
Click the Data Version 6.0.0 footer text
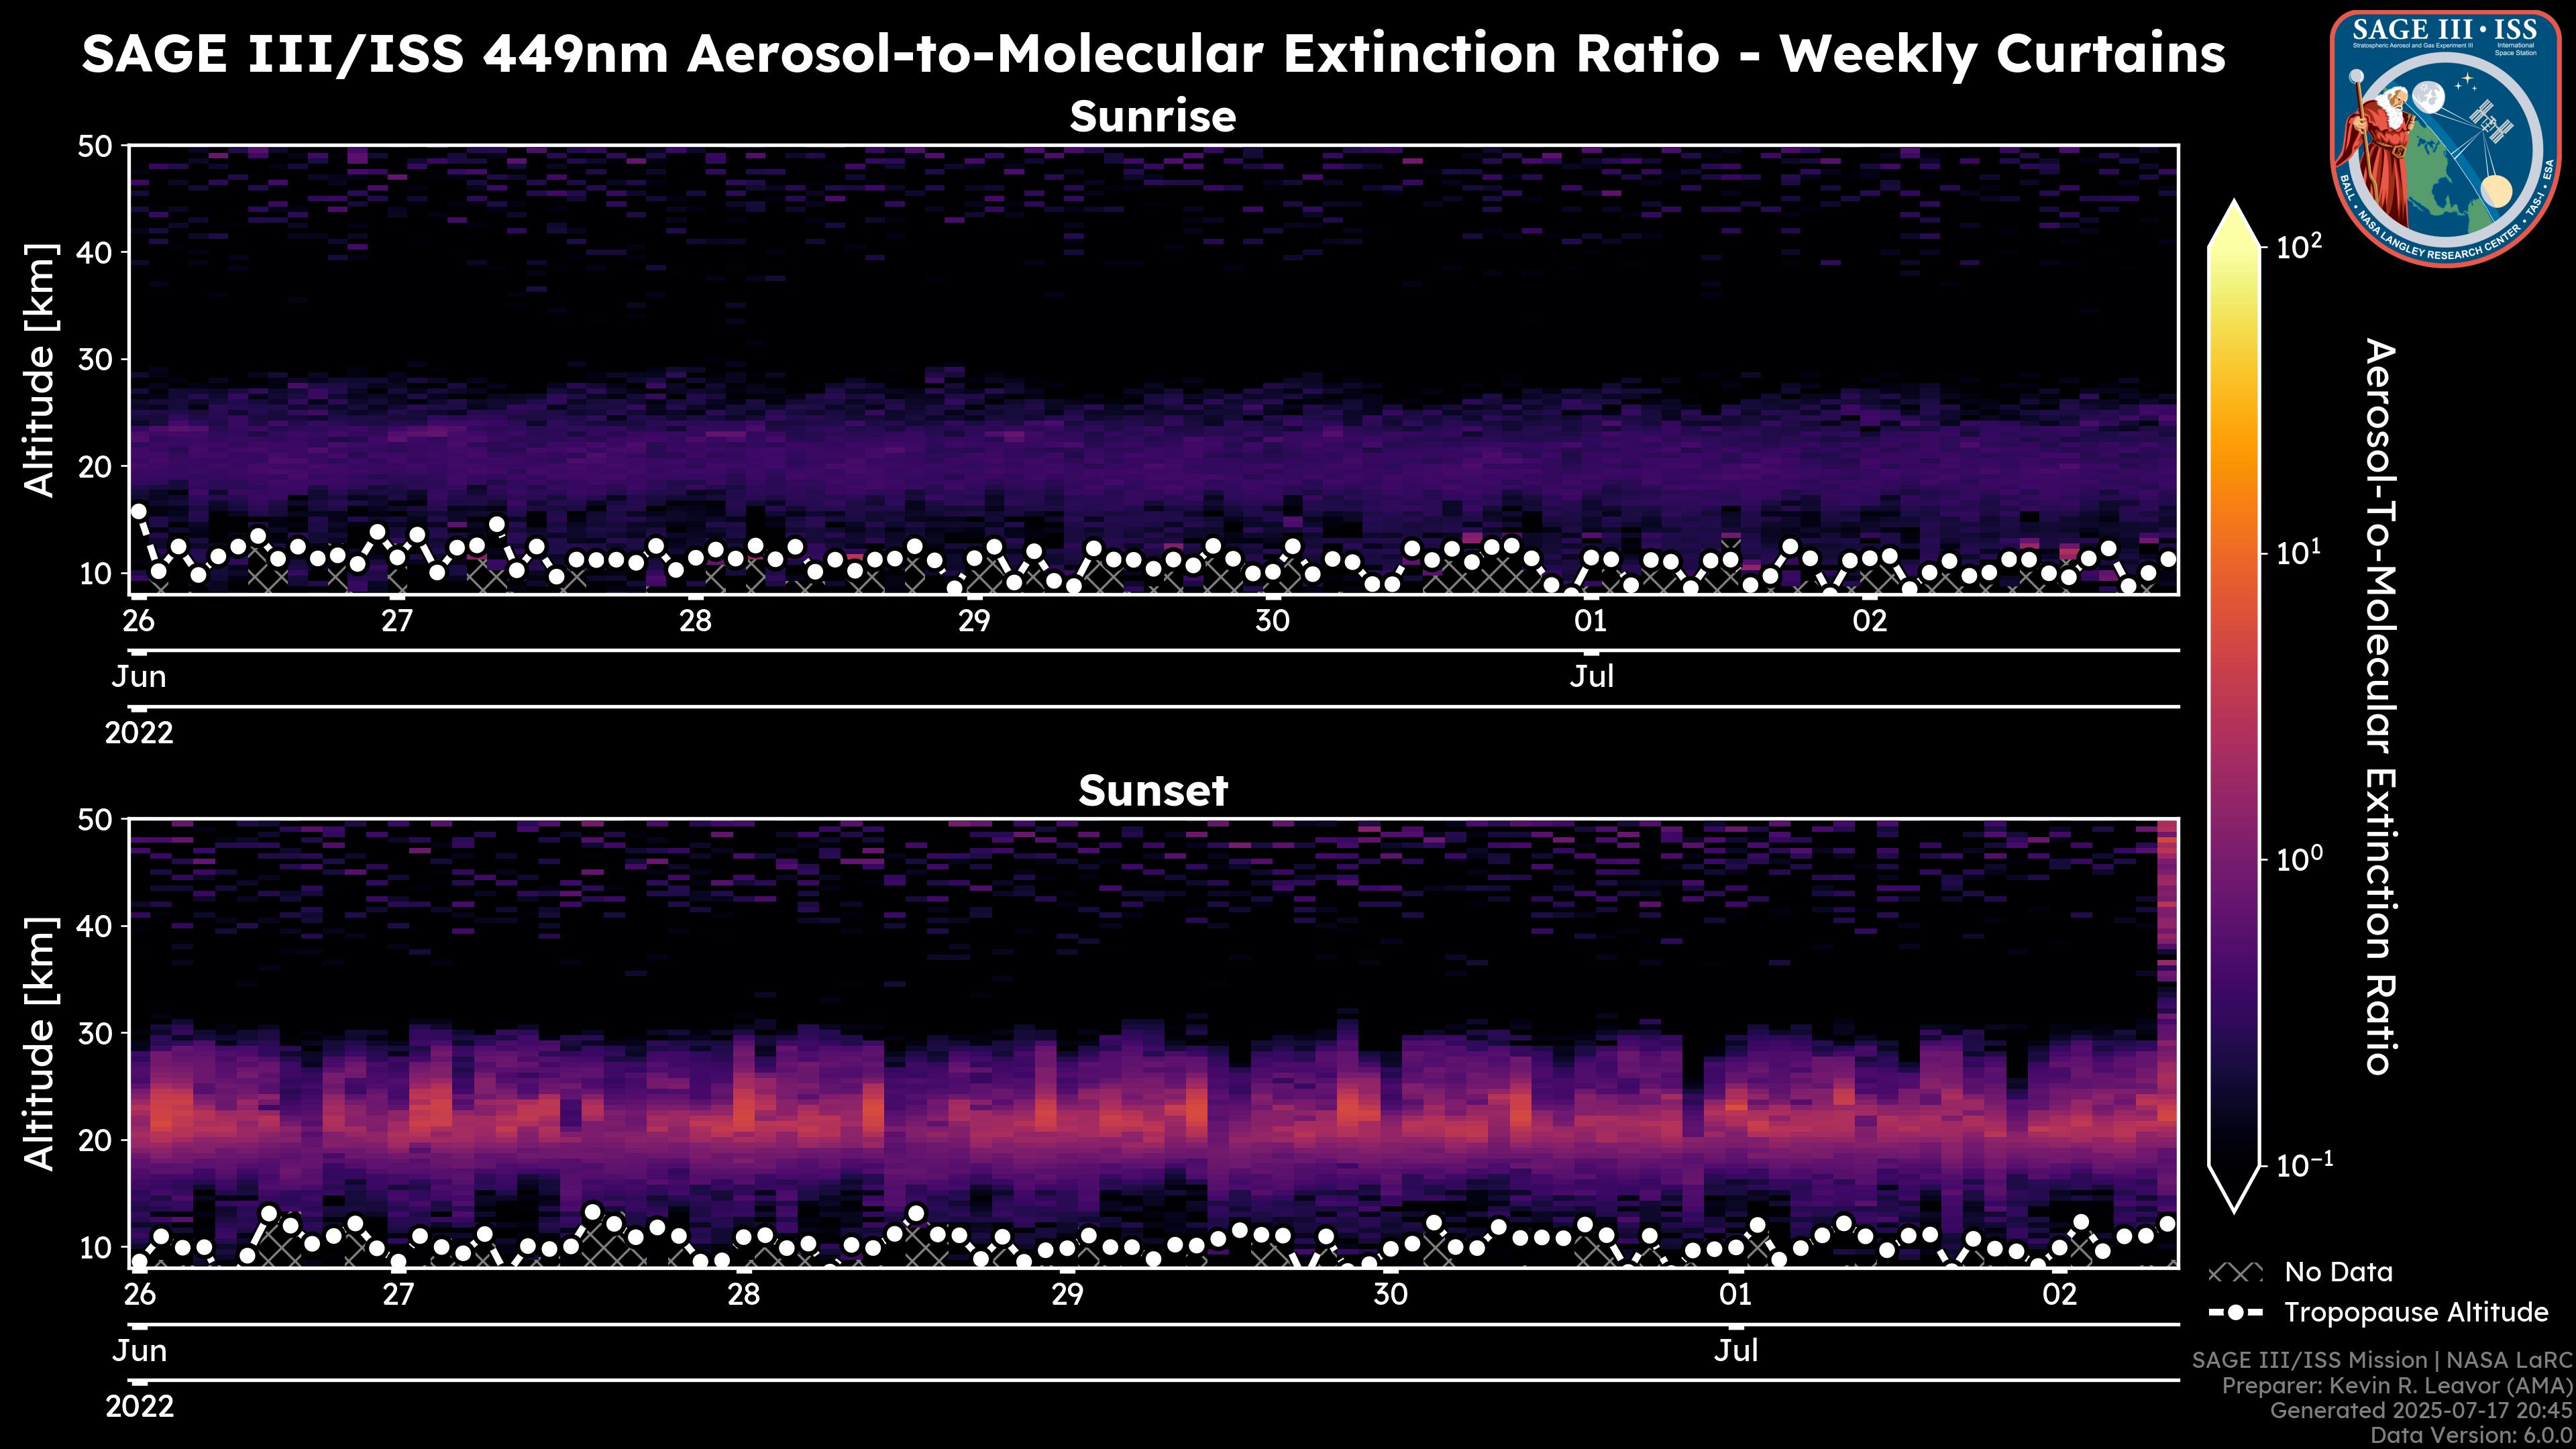[2472, 1435]
